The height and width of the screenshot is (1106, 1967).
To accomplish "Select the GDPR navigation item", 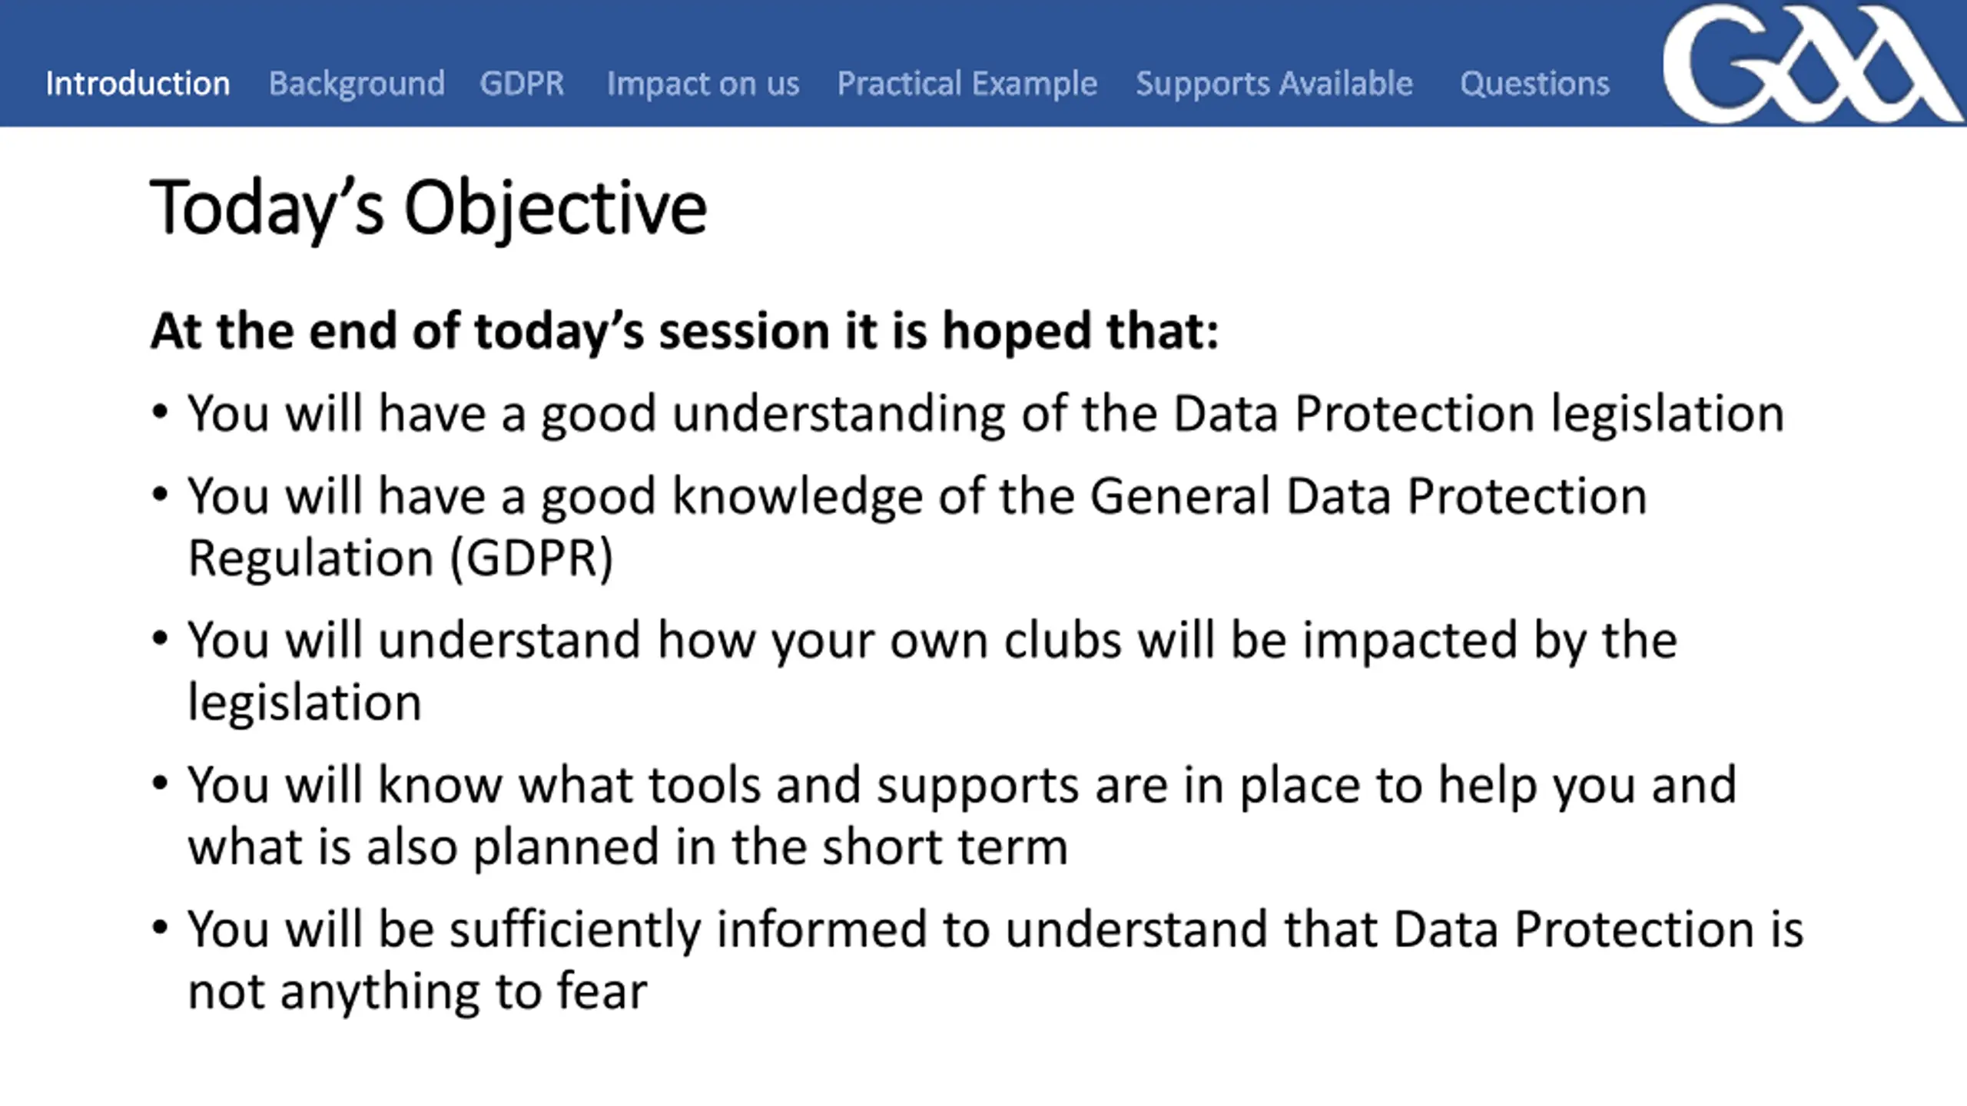I will pos(522,83).
